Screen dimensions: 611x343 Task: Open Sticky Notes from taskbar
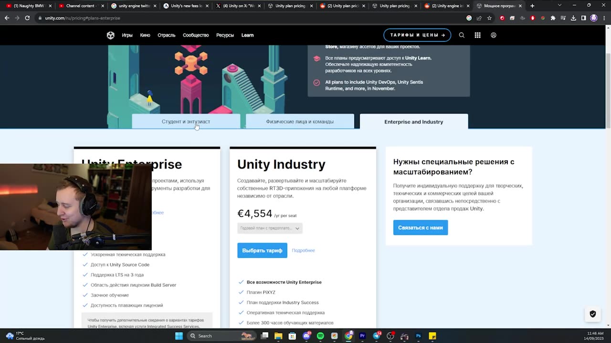pyautogui.click(x=432, y=336)
